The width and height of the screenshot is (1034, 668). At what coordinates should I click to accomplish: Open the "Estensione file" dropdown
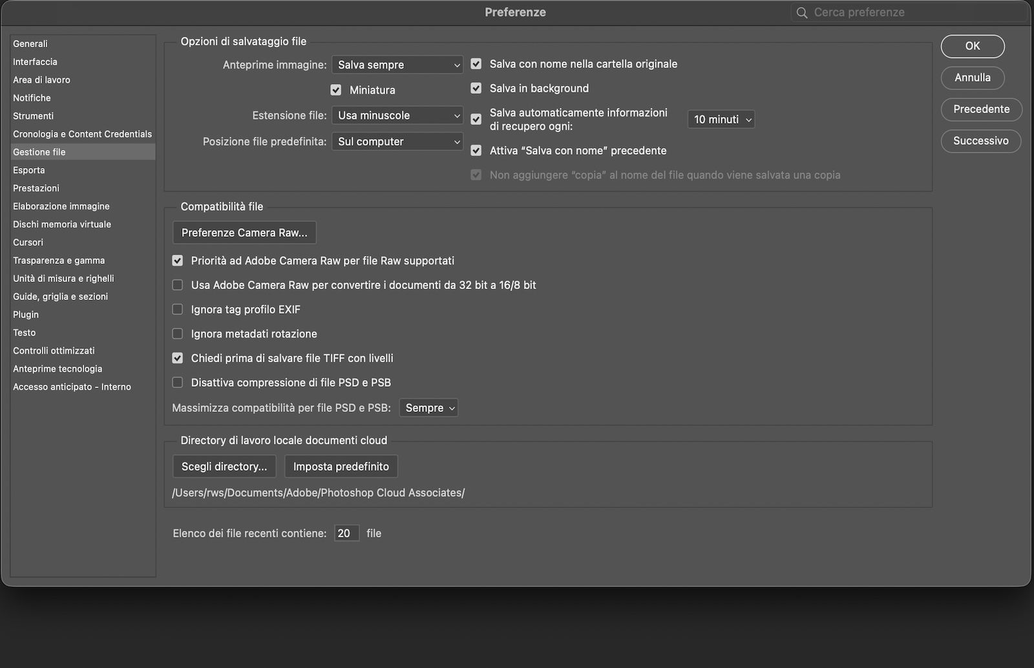[397, 115]
